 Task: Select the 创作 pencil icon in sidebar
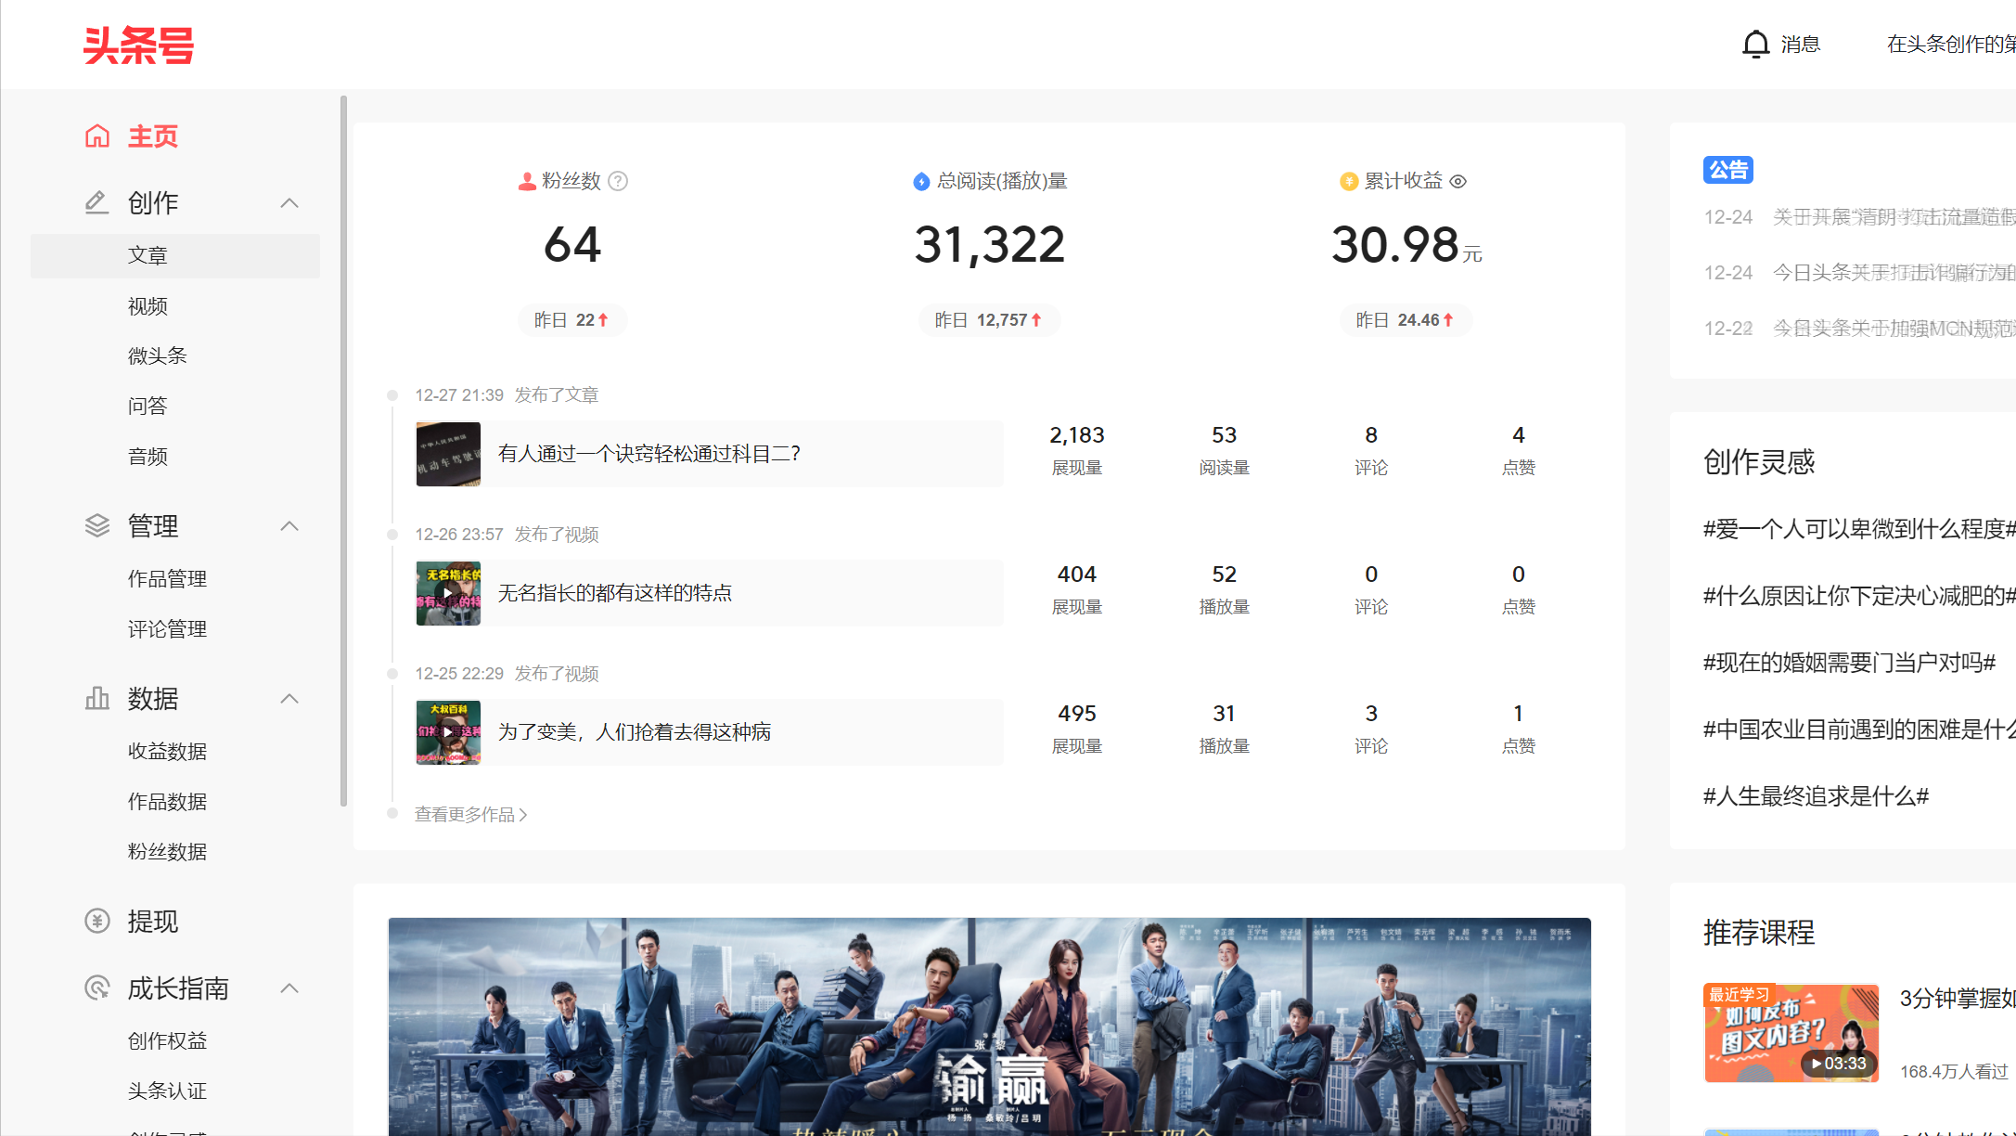coord(96,202)
